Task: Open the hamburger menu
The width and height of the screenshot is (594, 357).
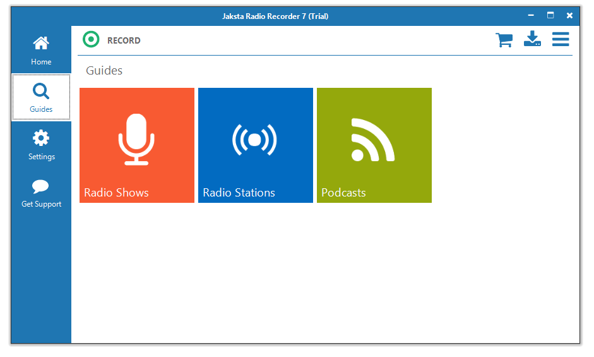Action: click(x=561, y=39)
